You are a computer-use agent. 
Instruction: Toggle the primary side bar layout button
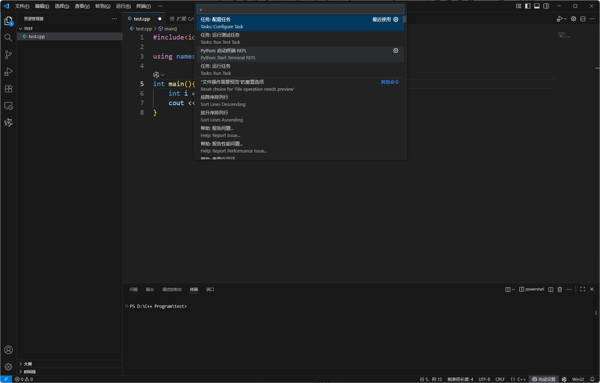(x=528, y=6)
